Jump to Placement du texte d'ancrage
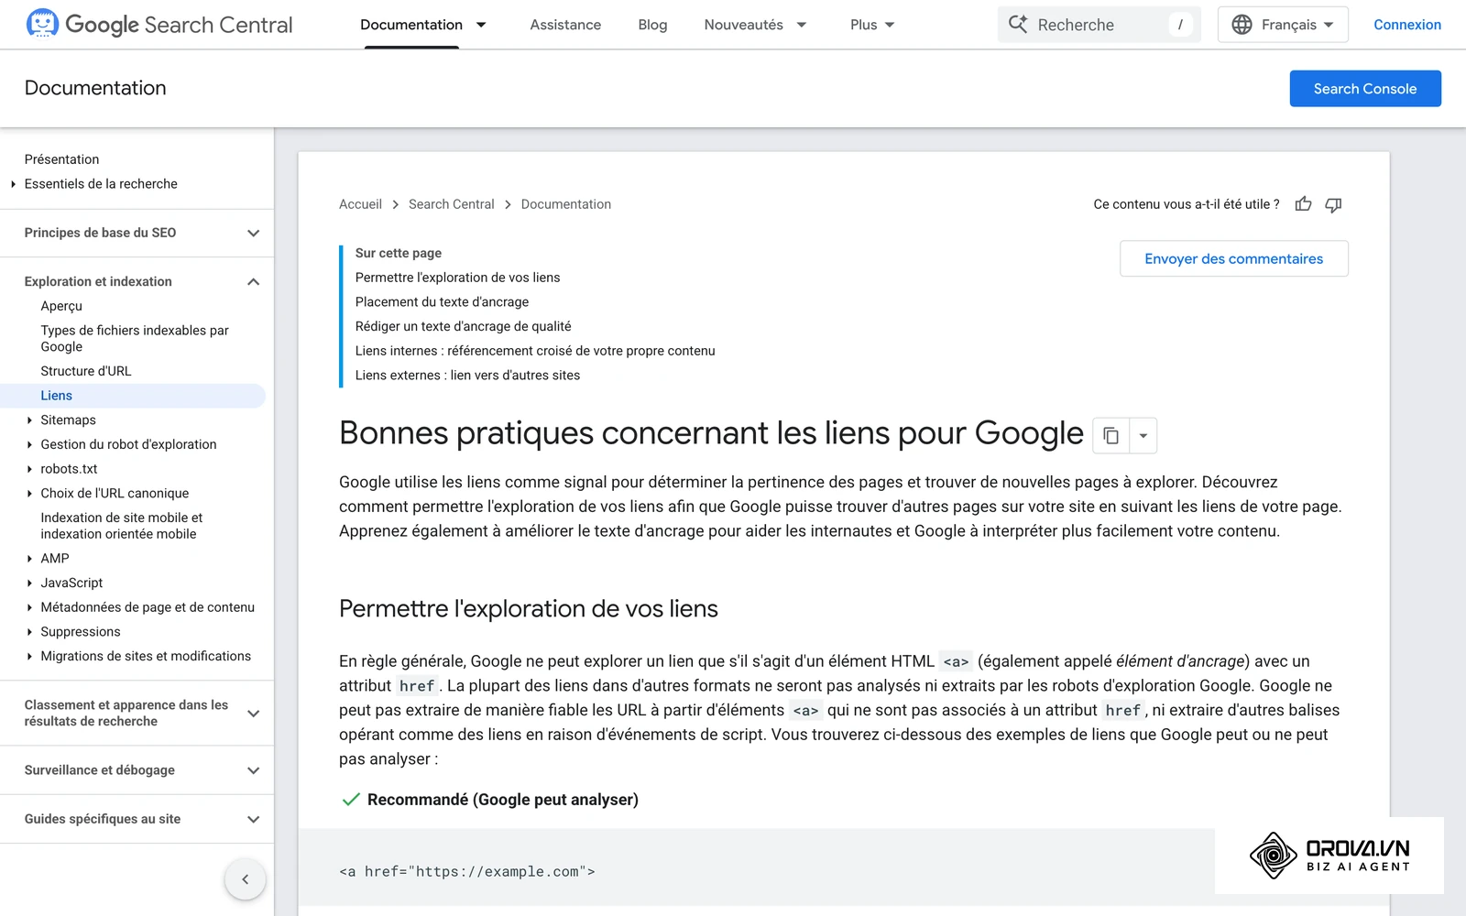 (x=442, y=302)
